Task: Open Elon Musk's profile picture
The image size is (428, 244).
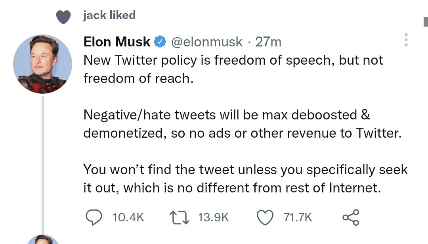Action: 43,64
